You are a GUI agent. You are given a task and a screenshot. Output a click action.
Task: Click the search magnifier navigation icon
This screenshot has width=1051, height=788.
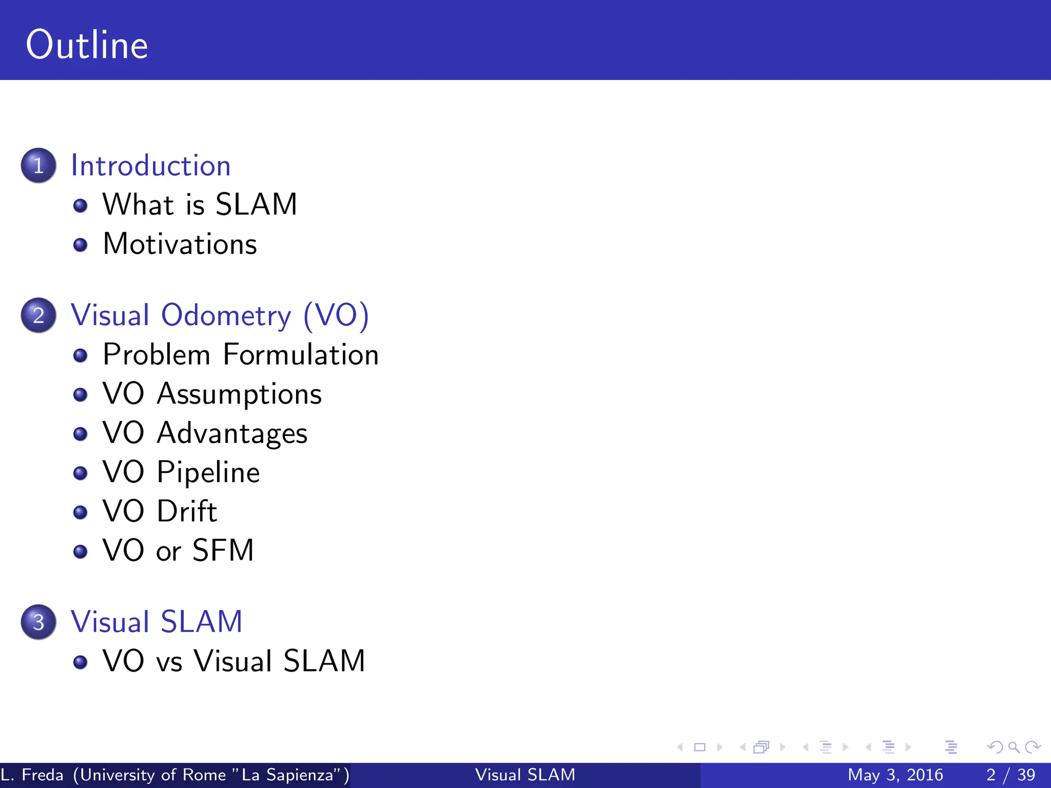[x=1014, y=747]
